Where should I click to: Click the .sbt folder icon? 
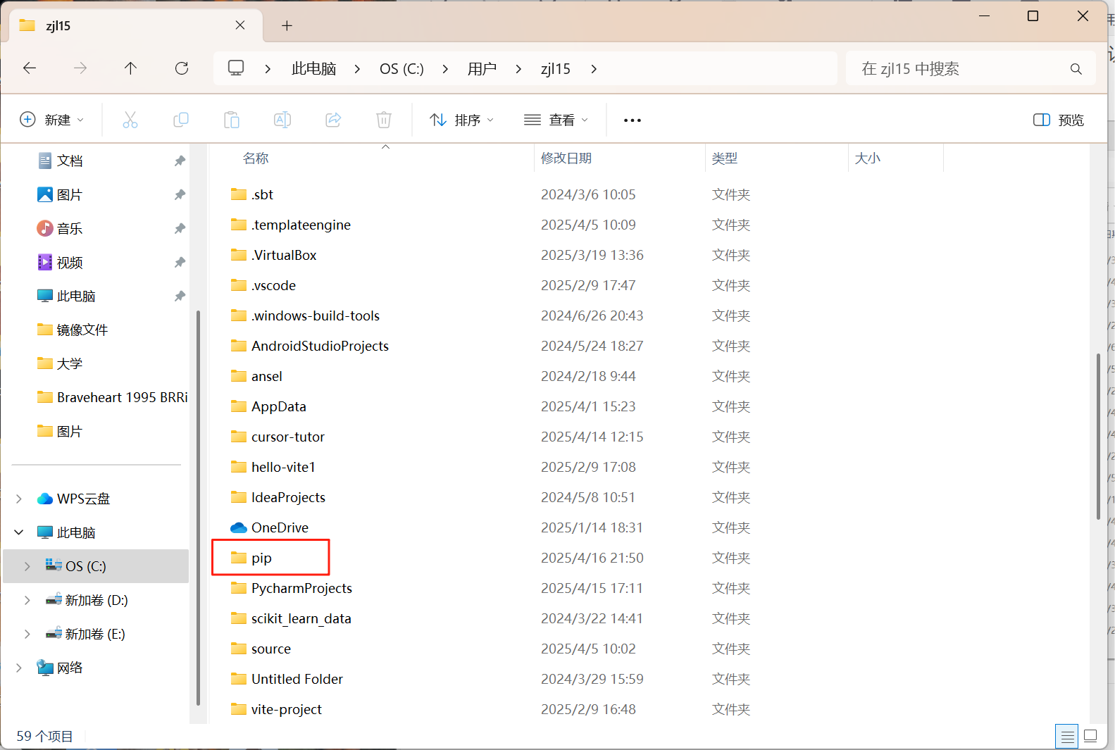coord(239,194)
